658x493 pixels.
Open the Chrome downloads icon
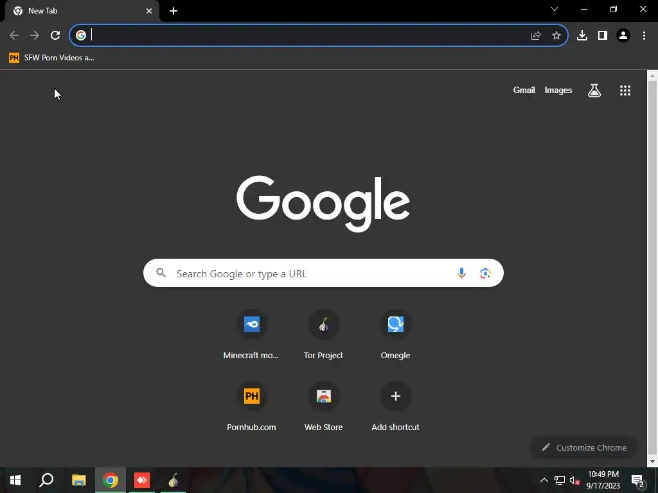[582, 36]
